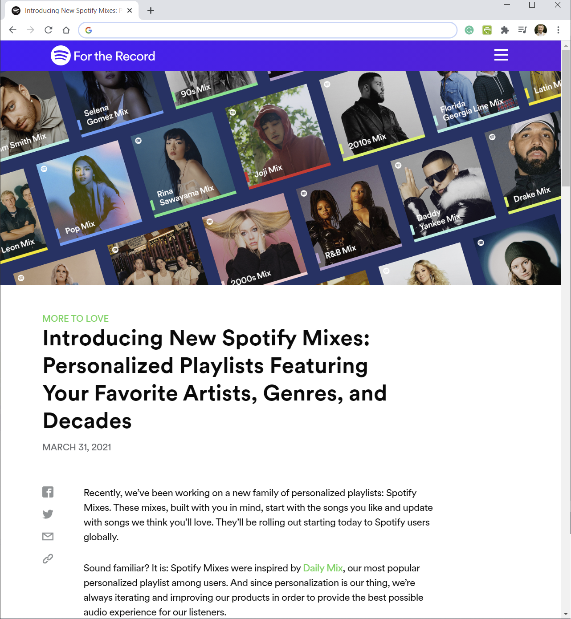Click the Drake Mix cover
This screenshot has width=571, height=619.
pyautogui.click(x=526, y=163)
